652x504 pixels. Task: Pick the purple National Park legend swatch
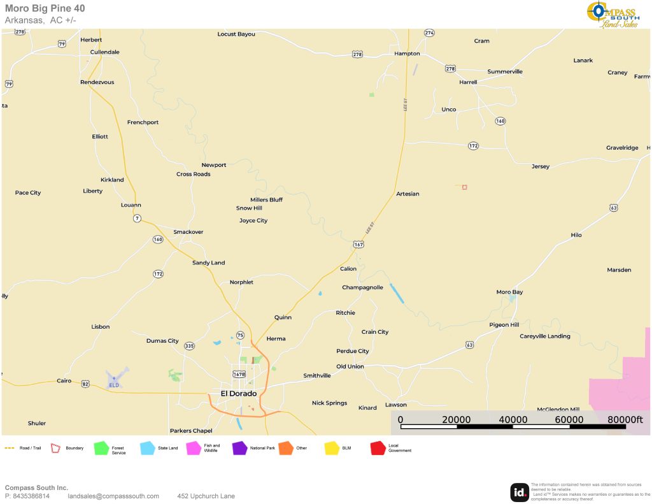(x=240, y=449)
